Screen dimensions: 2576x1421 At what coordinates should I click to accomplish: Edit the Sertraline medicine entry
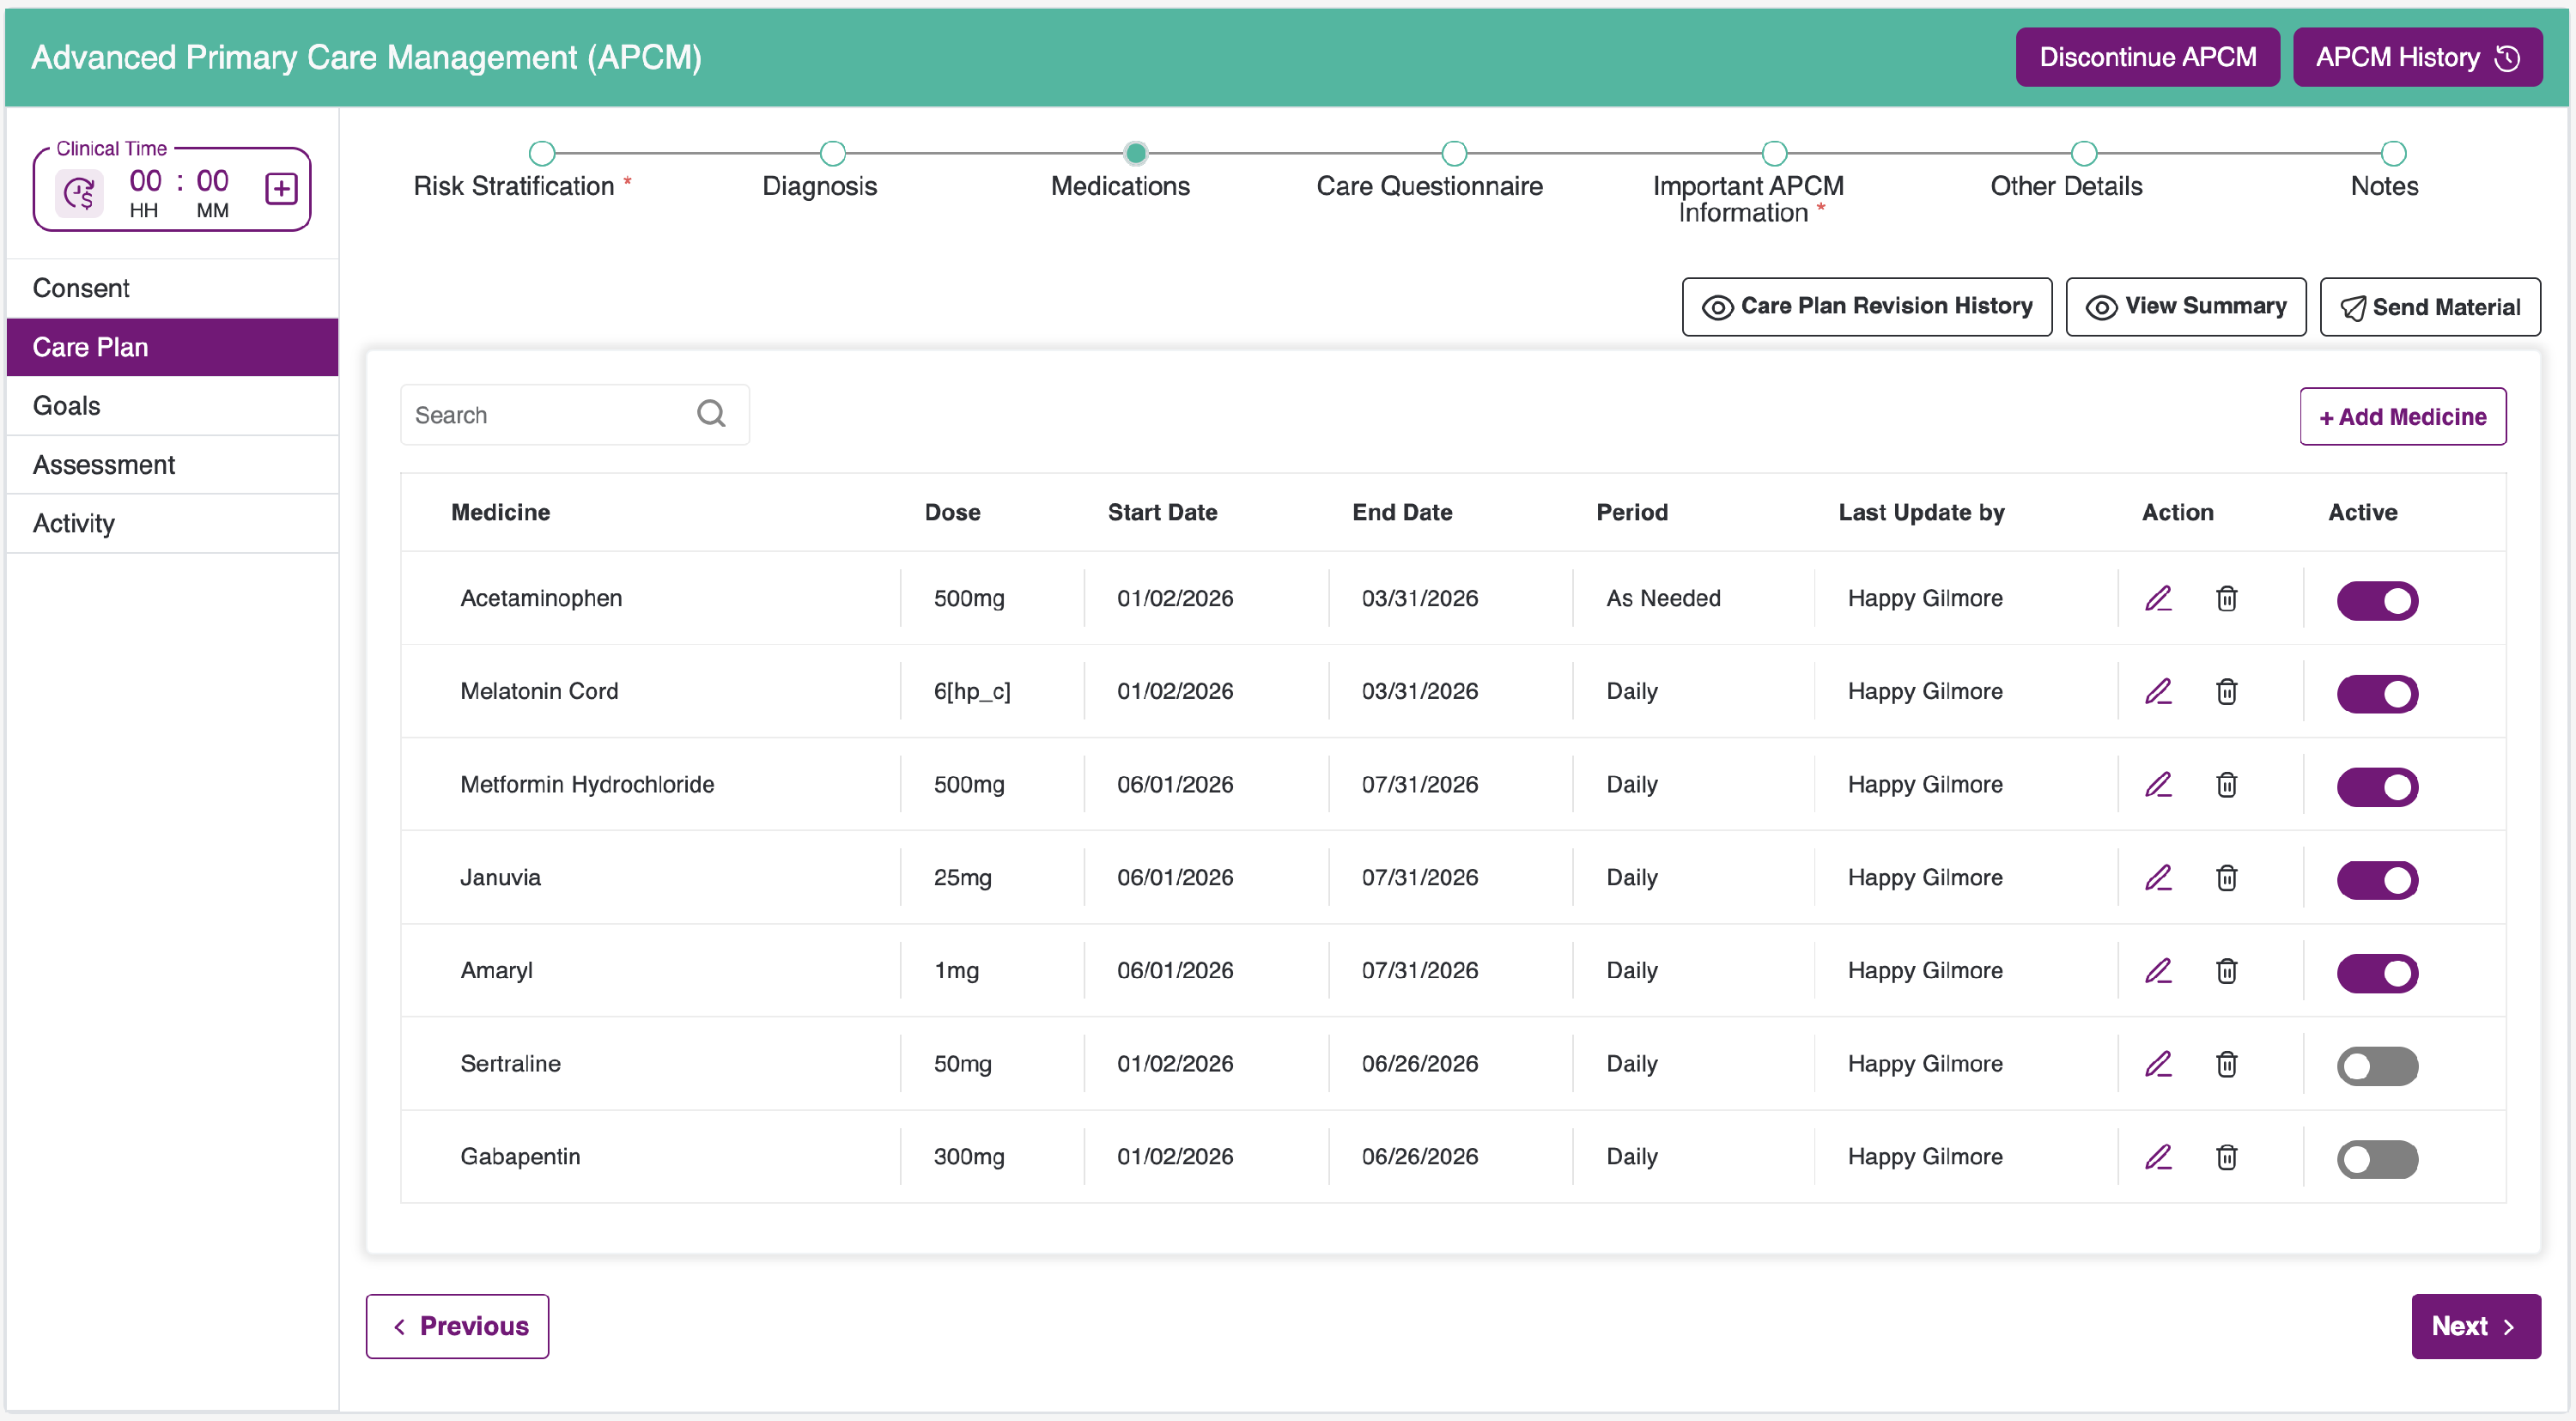tap(2158, 1063)
